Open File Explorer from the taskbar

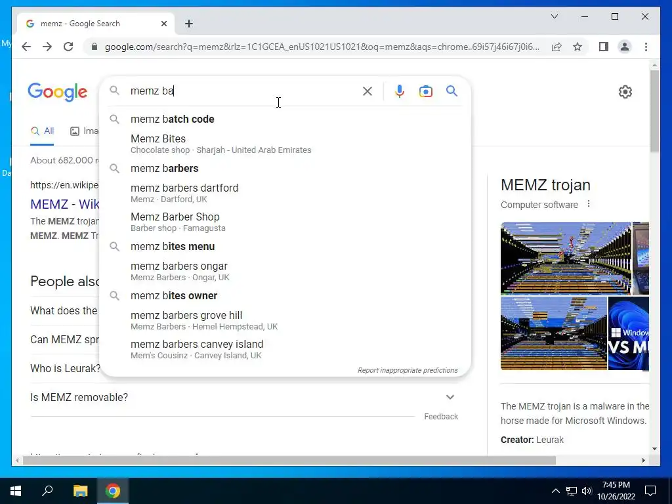point(80,491)
